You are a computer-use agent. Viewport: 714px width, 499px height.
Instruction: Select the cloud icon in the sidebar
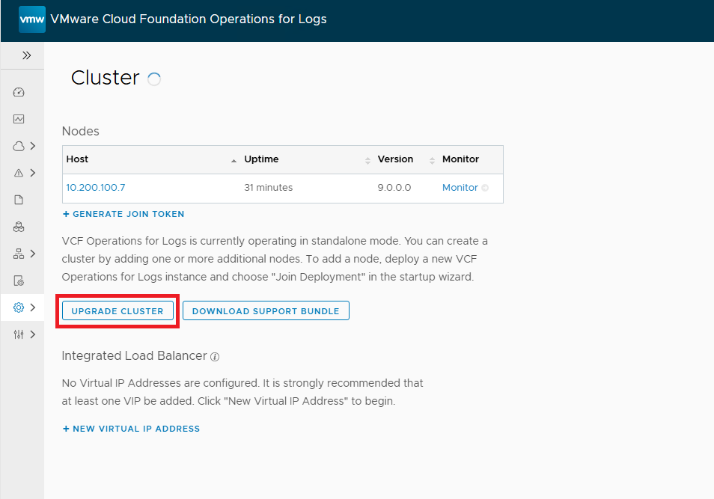pos(19,146)
